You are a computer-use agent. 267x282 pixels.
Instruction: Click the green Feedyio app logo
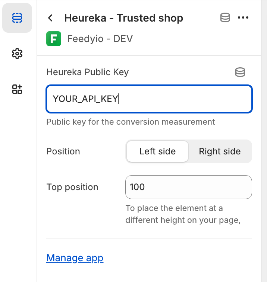[54, 39]
